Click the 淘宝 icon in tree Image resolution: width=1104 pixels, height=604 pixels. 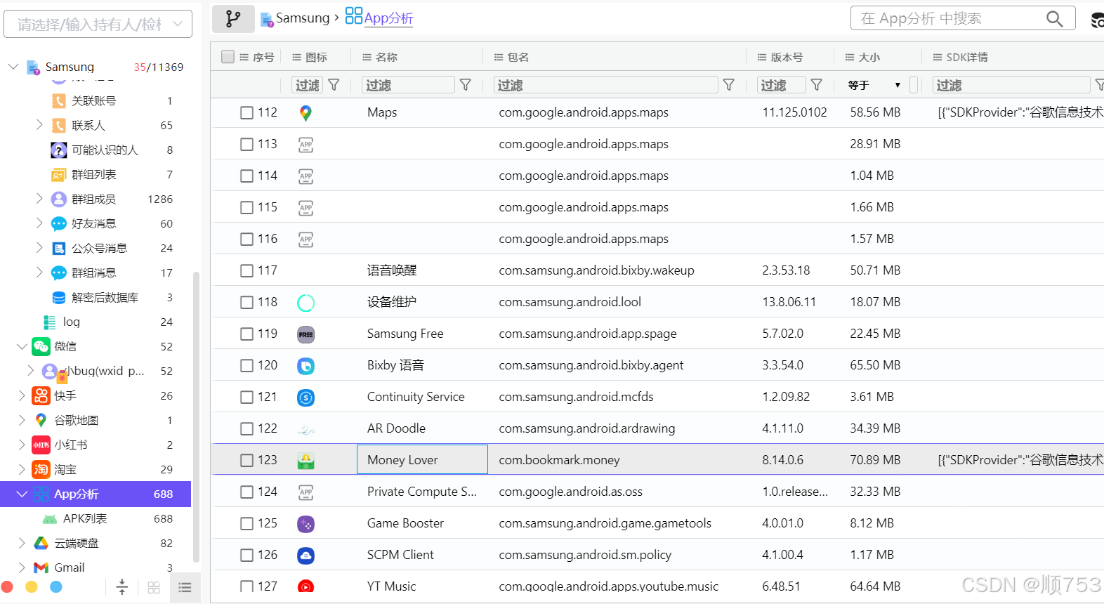[41, 469]
